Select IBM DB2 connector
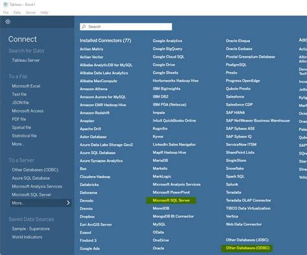Image resolution: width=307 pixels, height=255 pixels. click(161, 96)
